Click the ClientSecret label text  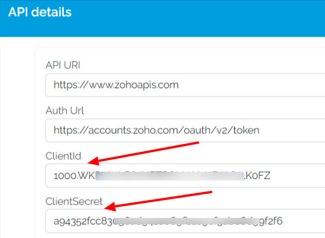point(74,201)
